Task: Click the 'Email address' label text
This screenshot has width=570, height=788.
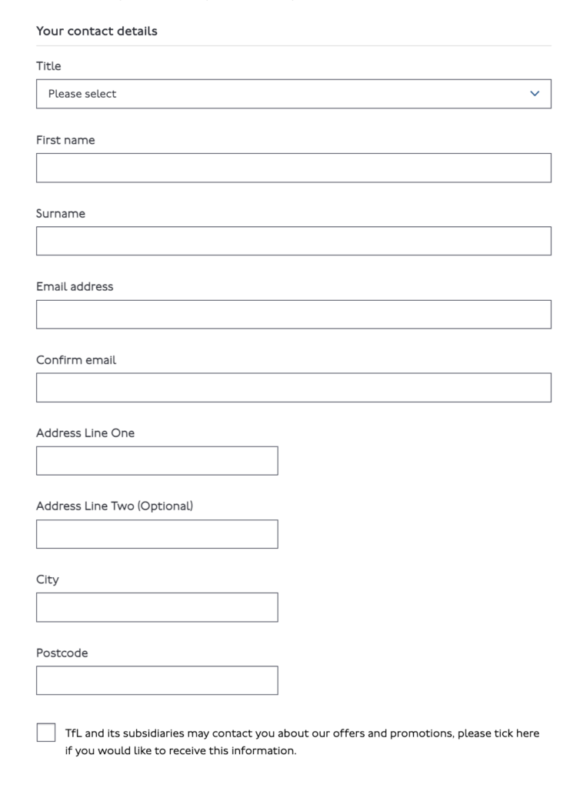Action: tap(75, 286)
